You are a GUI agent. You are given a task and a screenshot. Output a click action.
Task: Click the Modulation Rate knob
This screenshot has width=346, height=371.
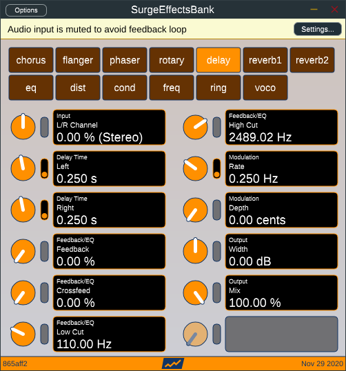(195, 168)
